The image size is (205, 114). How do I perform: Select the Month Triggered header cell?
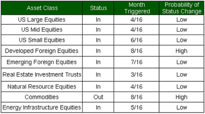tap(136, 8)
